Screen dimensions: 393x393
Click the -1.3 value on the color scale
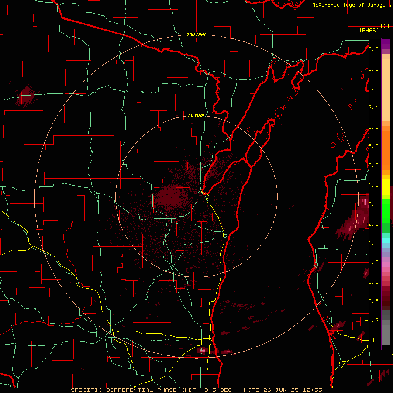372,321
